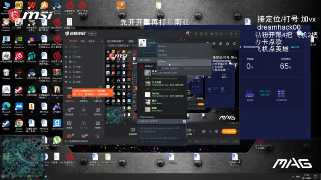
Task: Select Away status in Steam menu
Action: pos(161,50)
